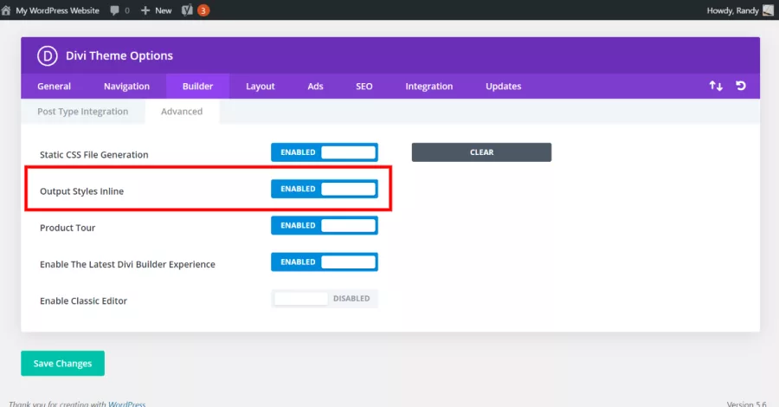
Task: Click the Yoast notification badge showing 3
Action: point(203,10)
